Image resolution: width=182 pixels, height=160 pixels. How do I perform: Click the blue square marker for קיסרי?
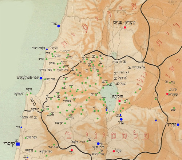[18, 144]
